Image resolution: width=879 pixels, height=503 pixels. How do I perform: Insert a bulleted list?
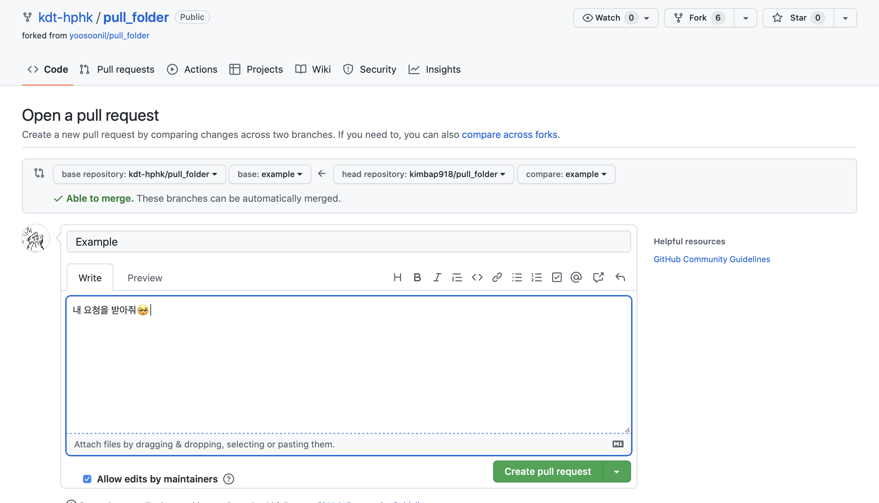pyautogui.click(x=517, y=278)
